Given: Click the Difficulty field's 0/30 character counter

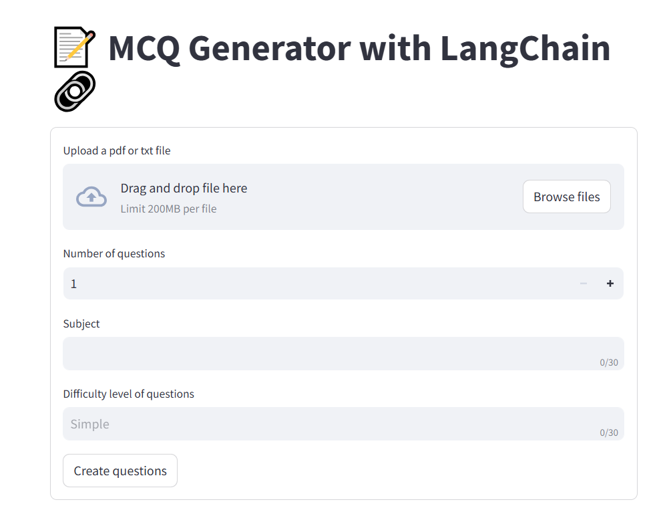Looking at the screenshot, I should coord(608,433).
